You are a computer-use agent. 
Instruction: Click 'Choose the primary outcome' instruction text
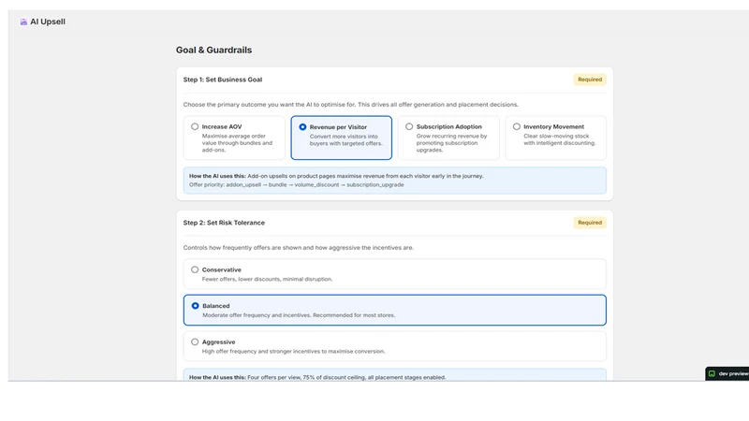[x=350, y=105]
